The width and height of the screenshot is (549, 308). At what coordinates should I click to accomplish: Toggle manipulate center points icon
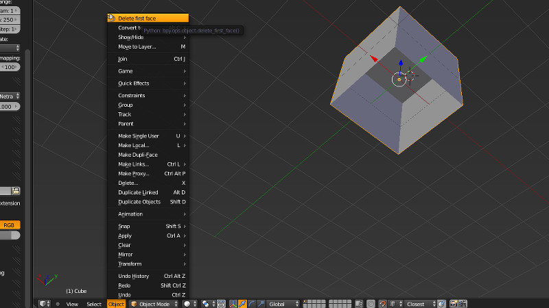[x=221, y=304]
